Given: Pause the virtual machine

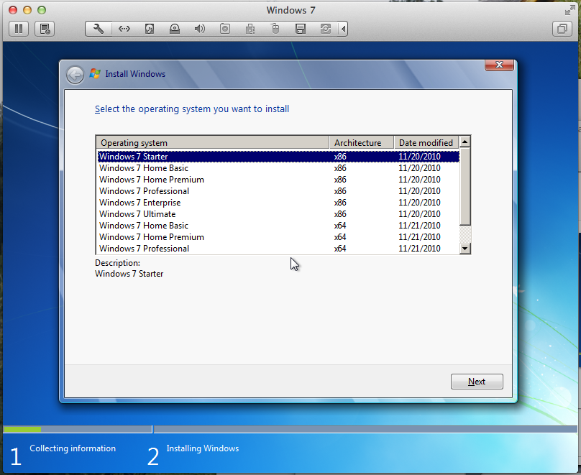Looking at the screenshot, I should (19, 29).
